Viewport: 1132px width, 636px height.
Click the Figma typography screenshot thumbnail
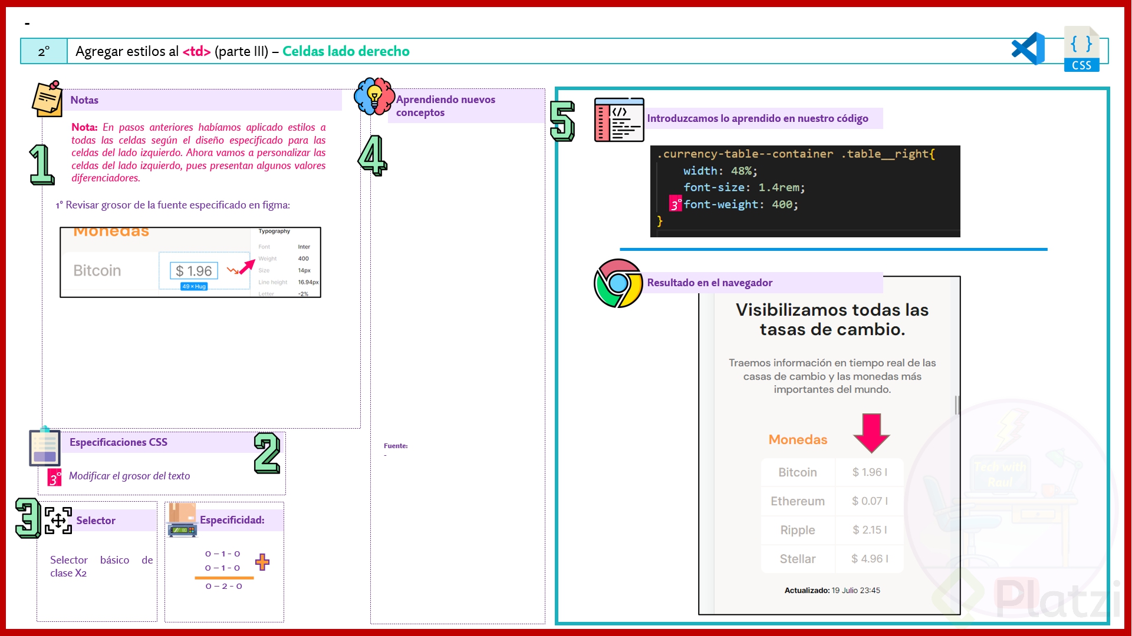pyautogui.click(x=190, y=263)
